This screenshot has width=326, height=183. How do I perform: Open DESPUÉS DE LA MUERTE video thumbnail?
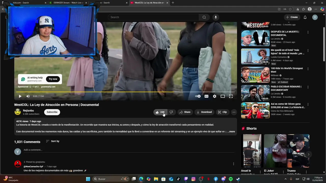pos(255,38)
